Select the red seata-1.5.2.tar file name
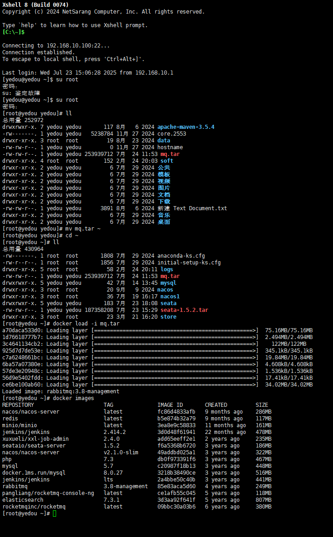The image size is (333, 537). click(184, 310)
